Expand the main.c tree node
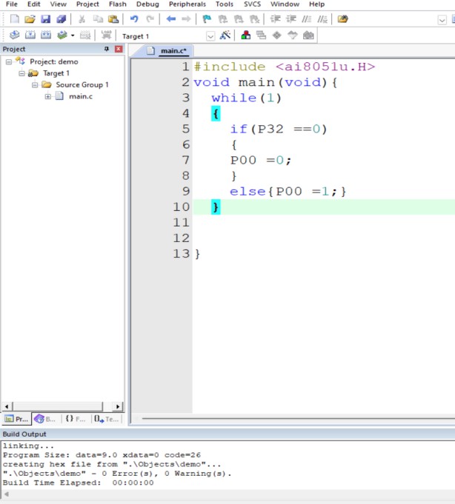The image size is (455, 504). [48, 96]
